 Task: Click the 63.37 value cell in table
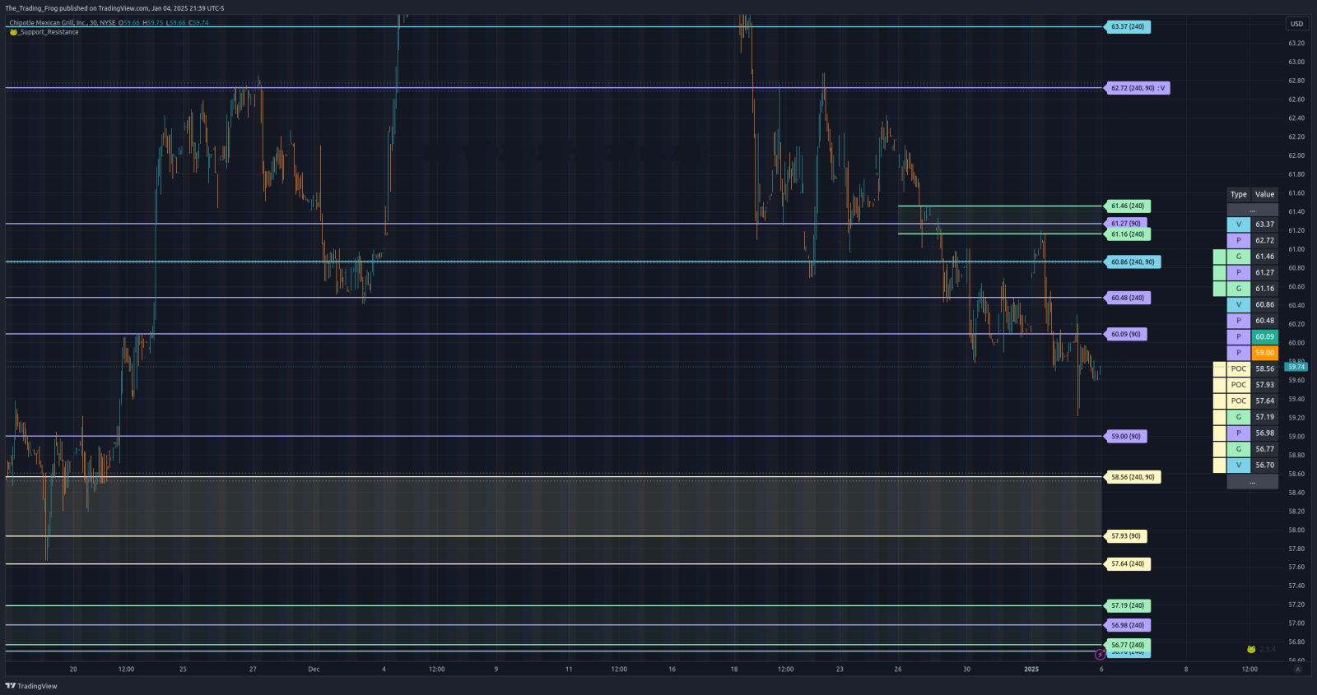(1264, 225)
